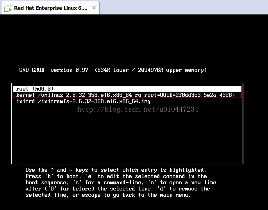Close the Red Hat Enterprise Linux tab
This screenshot has width=268, height=210.
pos(94,8)
